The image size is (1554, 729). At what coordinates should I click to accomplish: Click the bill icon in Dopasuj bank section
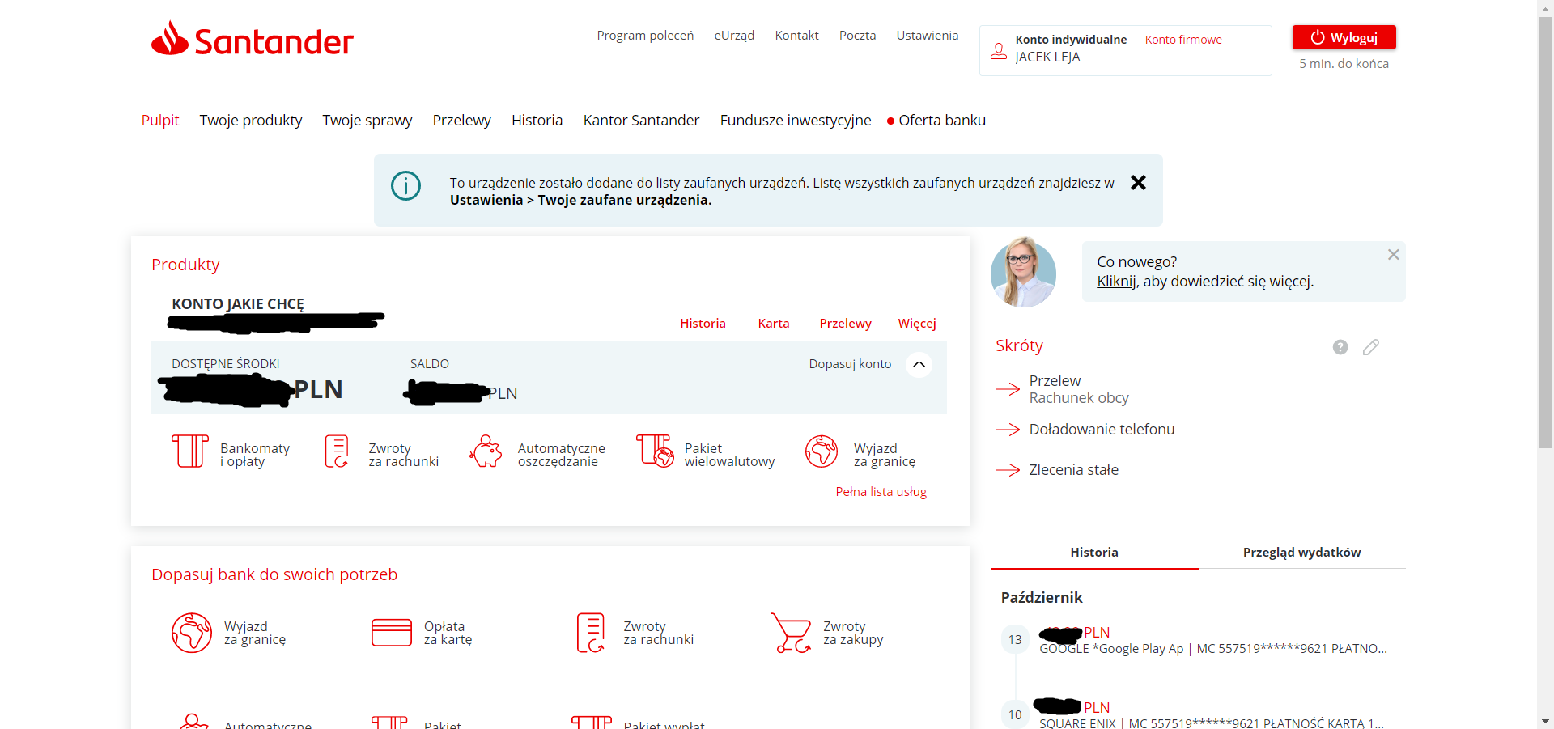[x=591, y=633]
